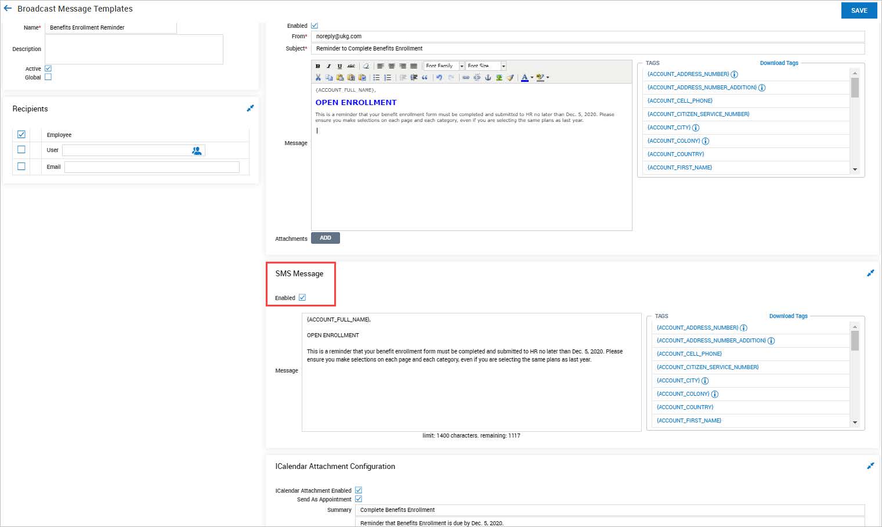Screen dimensions: 882x527
Task: Undo the last edit
Action: click(x=439, y=77)
